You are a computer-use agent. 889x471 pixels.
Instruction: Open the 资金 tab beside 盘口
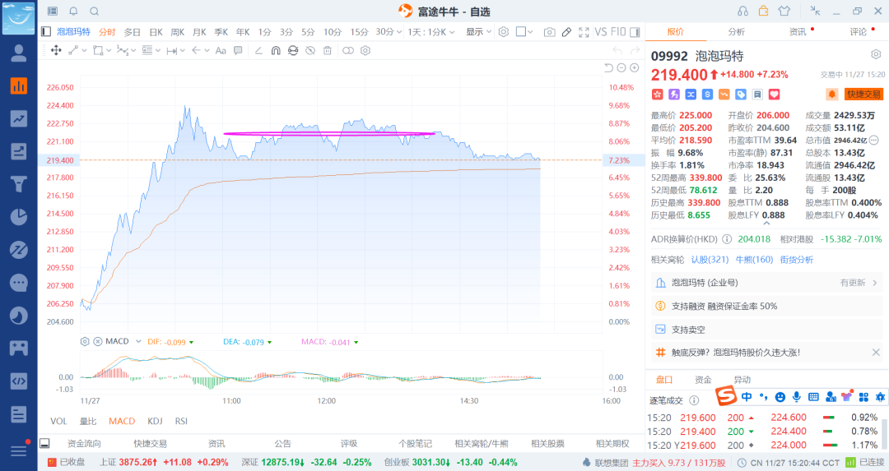point(703,380)
